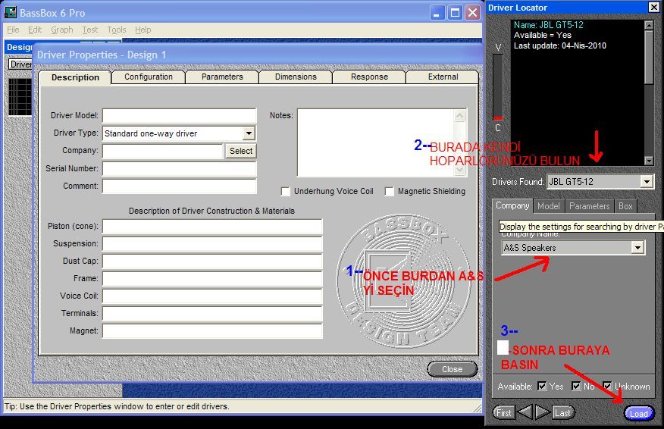
Task: Jump to Last driver in list
Action: pyautogui.click(x=562, y=412)
